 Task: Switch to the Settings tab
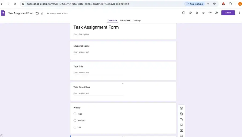pyautogui.click(x=137, y=20)
